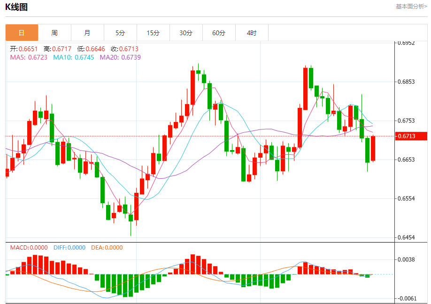This screenshot has width=431, height=304.
Task: Click the DIFF:0.0000 indicator label
Action: pyautogui.click(x=69, y=247)
